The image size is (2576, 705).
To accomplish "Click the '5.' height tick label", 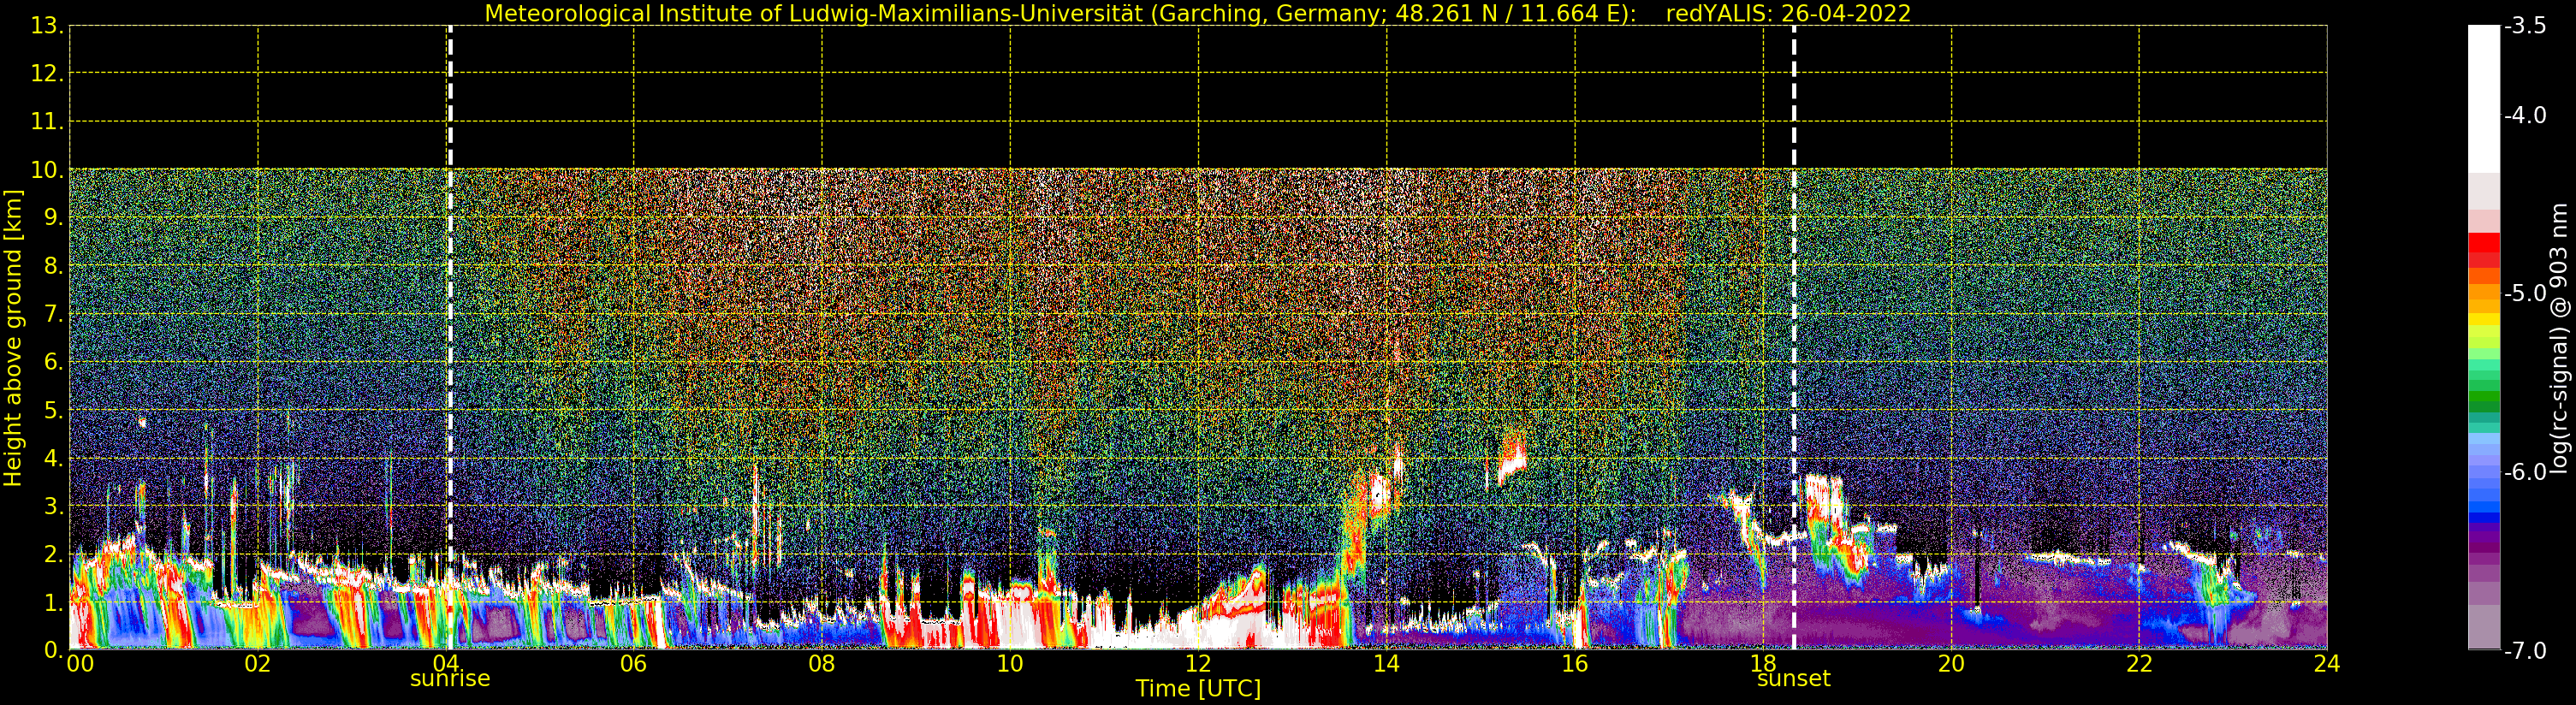I will click(x=54, y=410).
